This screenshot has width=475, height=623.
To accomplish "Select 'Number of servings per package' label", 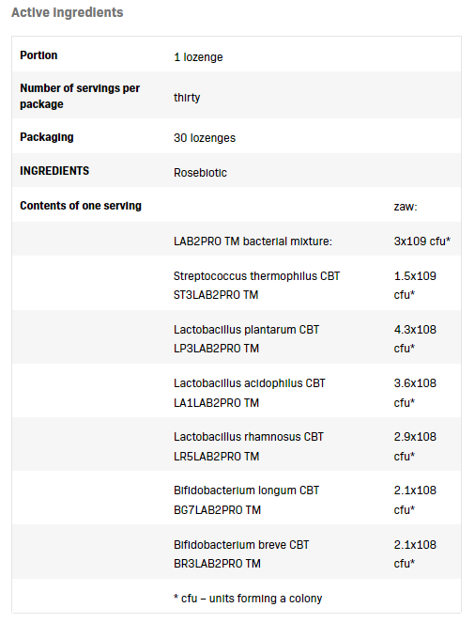I will click(x=80, y=96).
